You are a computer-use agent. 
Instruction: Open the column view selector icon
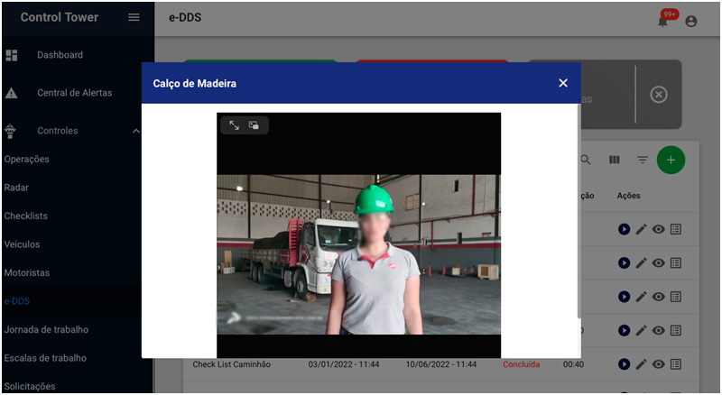[x=614, y=160]
